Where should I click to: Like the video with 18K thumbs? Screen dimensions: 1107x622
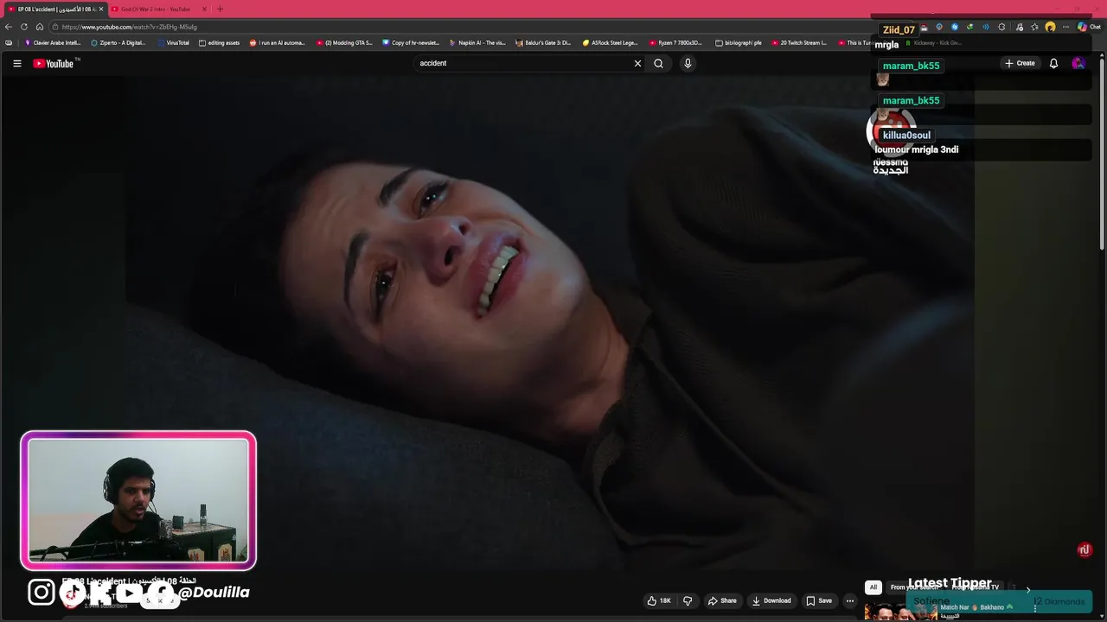pyautogui.click(x=659, y=600)
